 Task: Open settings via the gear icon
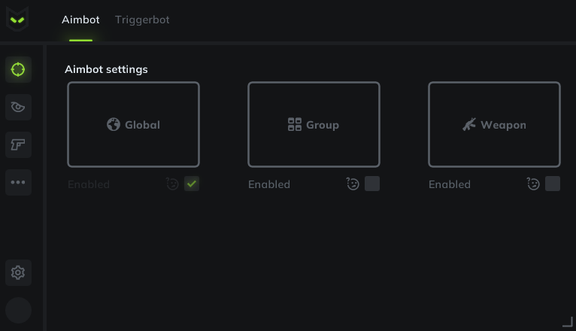18,272
